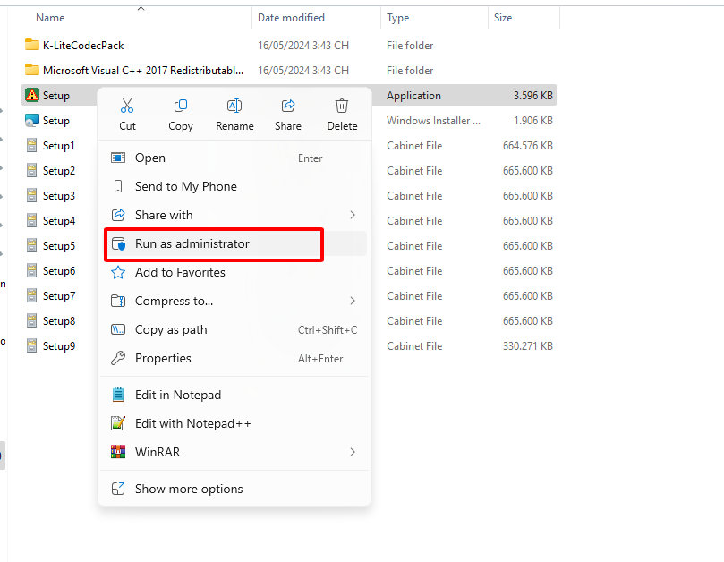Viewport: 724px width, 562px height.
Task: Click the Setup1 cabinet file icon
Action: (x=32, y=146)
